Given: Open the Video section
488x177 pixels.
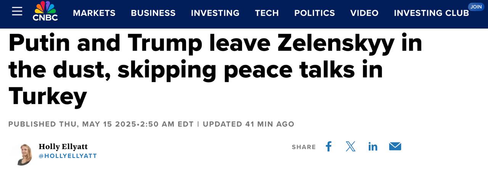Looking at the screenshot, I should click(x=364, y=13).
